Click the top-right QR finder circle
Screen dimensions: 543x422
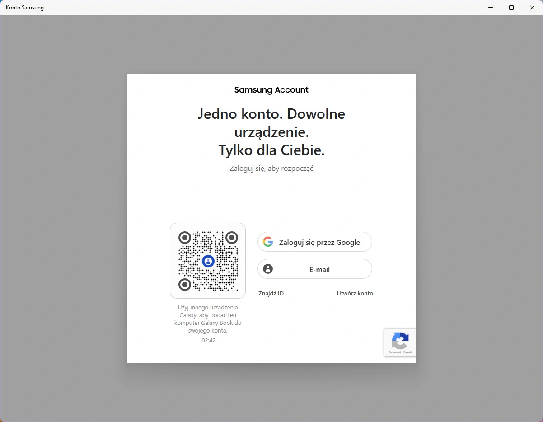coord(232,237)
